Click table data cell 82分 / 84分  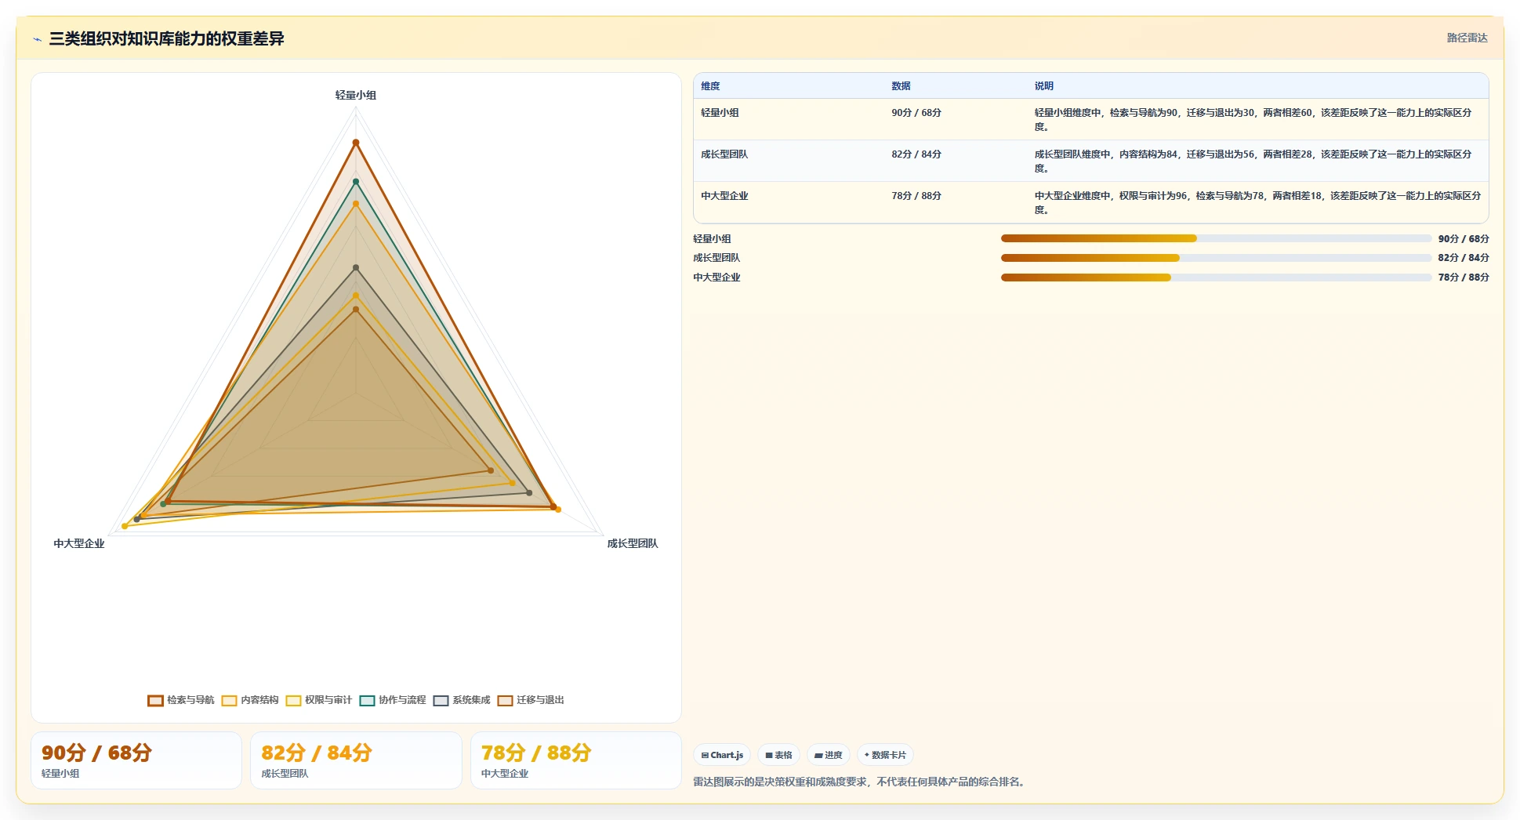coord(916,154)
